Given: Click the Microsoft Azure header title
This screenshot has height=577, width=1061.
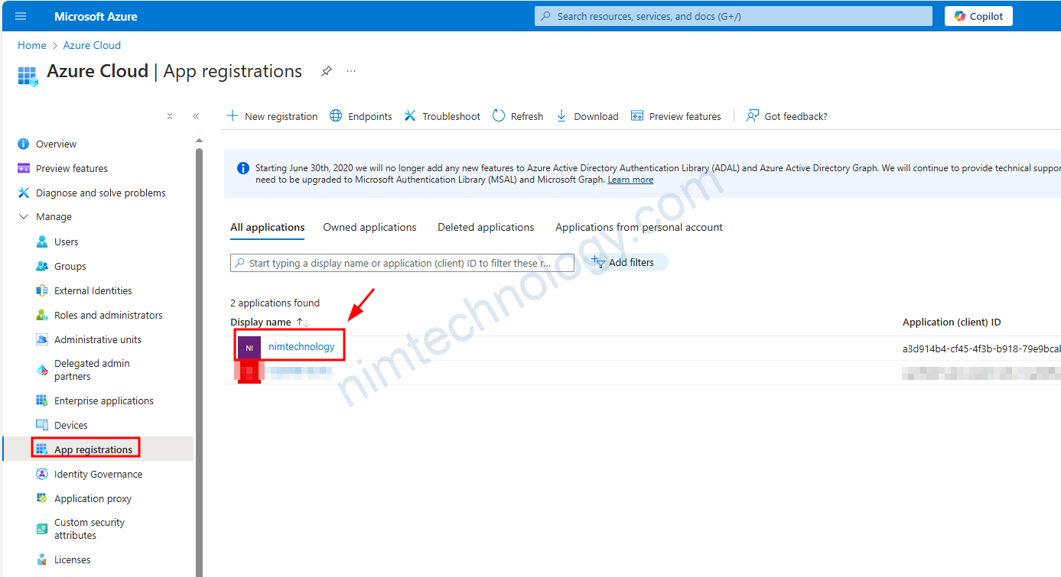Looking at the screenshot, I should click(96, 16).
